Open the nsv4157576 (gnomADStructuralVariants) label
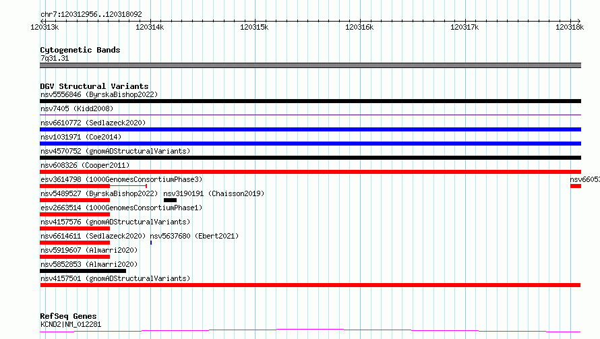The width and height of the screenshot is (600, 339). coord(115,222)
